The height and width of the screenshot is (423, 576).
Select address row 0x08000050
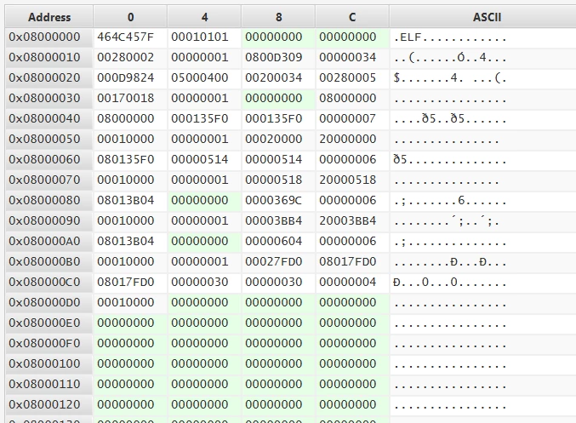tap(44, 139)
